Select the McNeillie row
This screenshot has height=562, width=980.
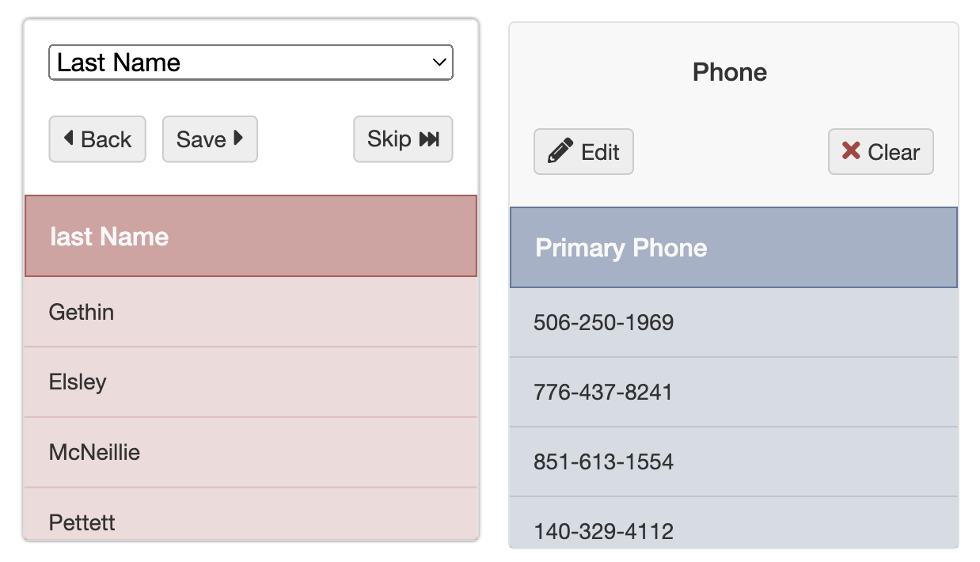(x=251, y=452)
